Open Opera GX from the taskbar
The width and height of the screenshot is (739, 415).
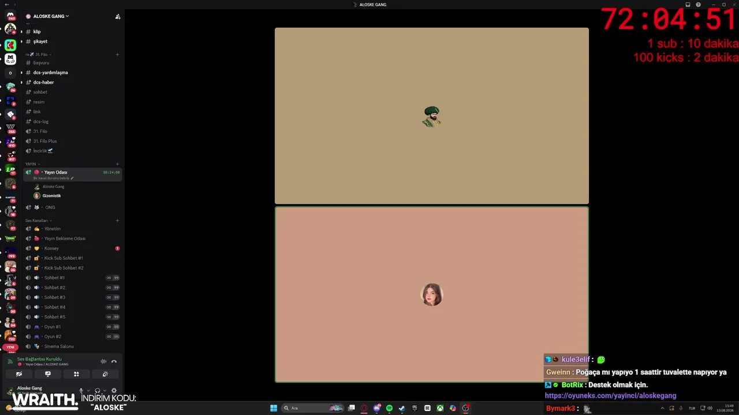point(364,408)
